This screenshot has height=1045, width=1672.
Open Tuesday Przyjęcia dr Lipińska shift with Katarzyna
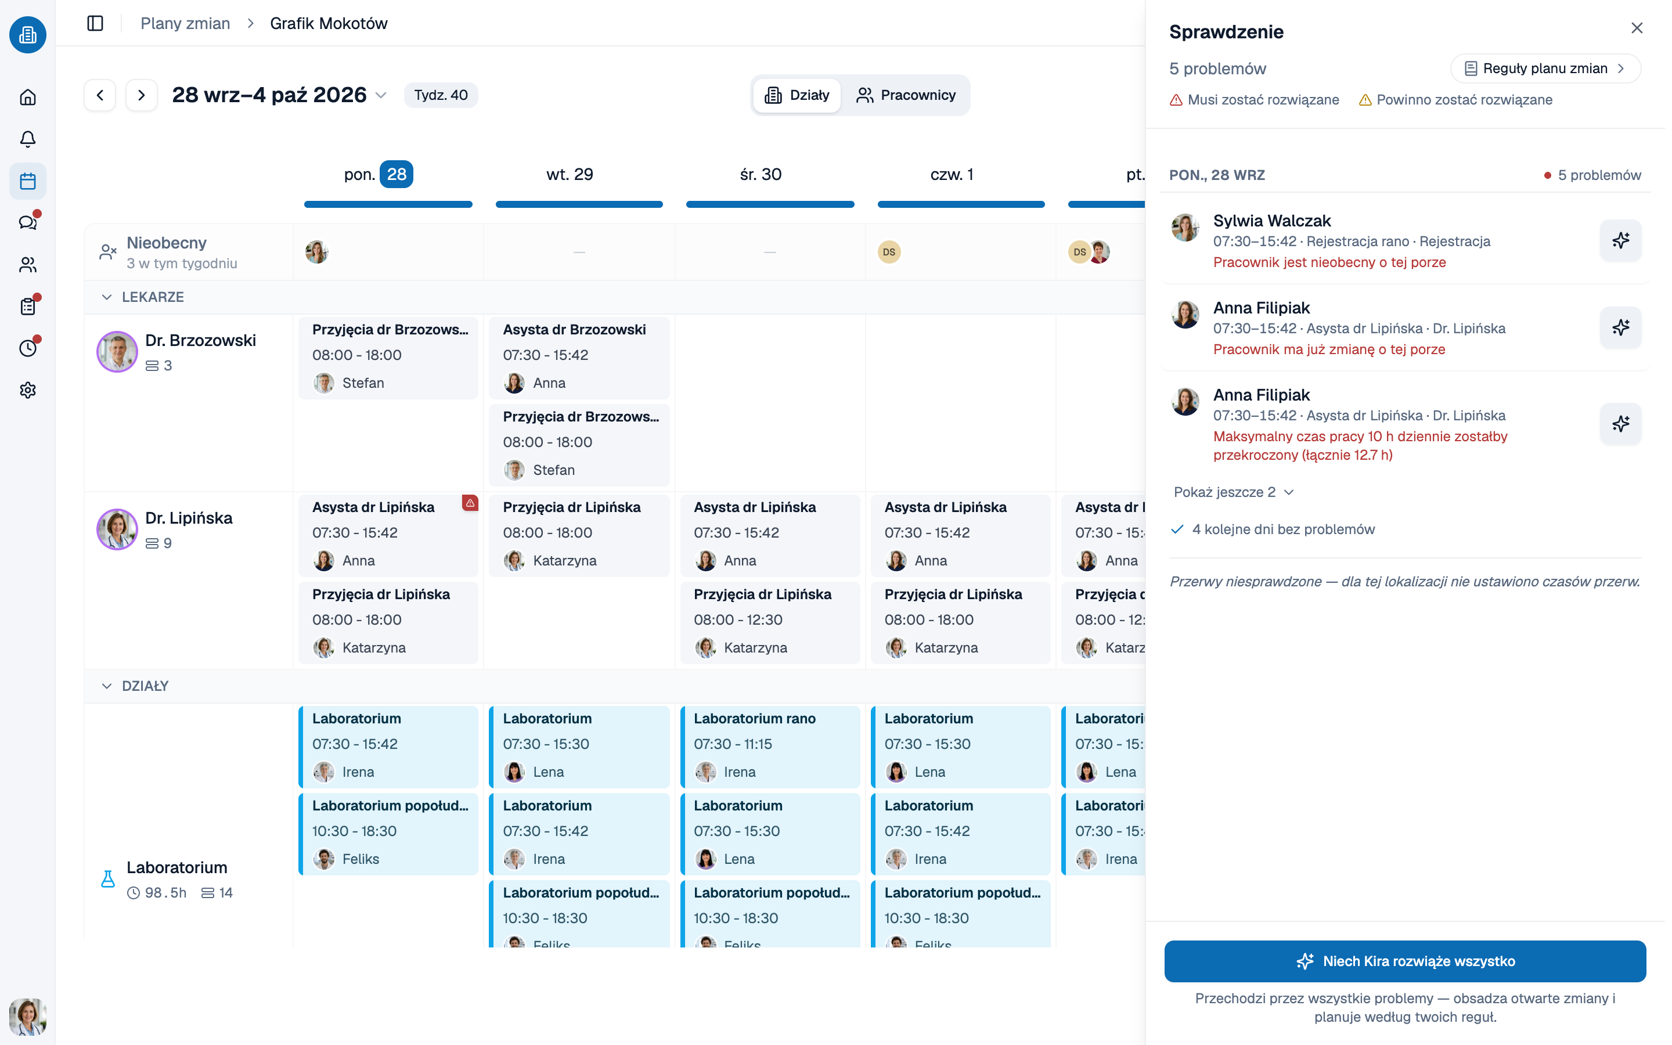tap(579, 535)
